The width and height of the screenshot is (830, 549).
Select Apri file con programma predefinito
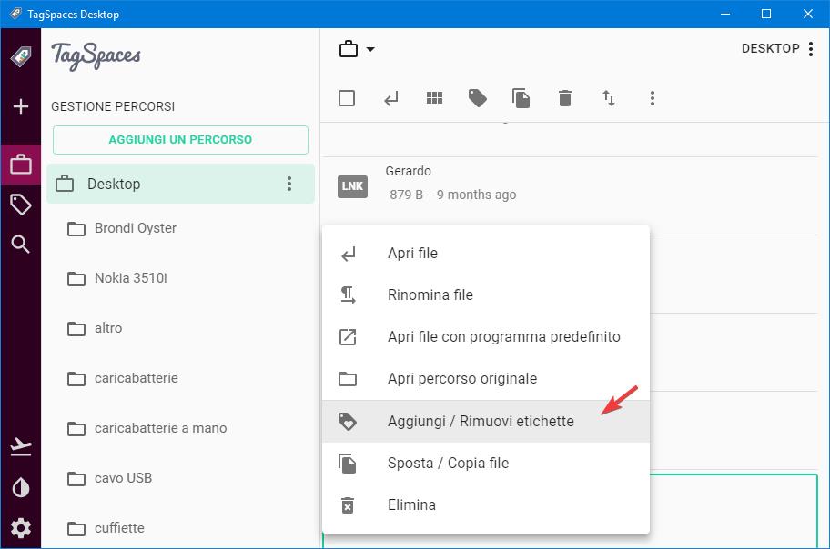coord(485,337)
